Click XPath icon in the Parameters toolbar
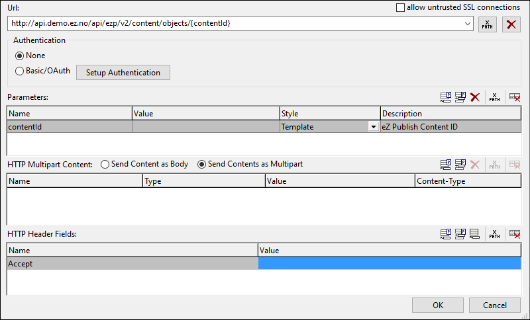The image size is (530, 320). click(494, 97)
